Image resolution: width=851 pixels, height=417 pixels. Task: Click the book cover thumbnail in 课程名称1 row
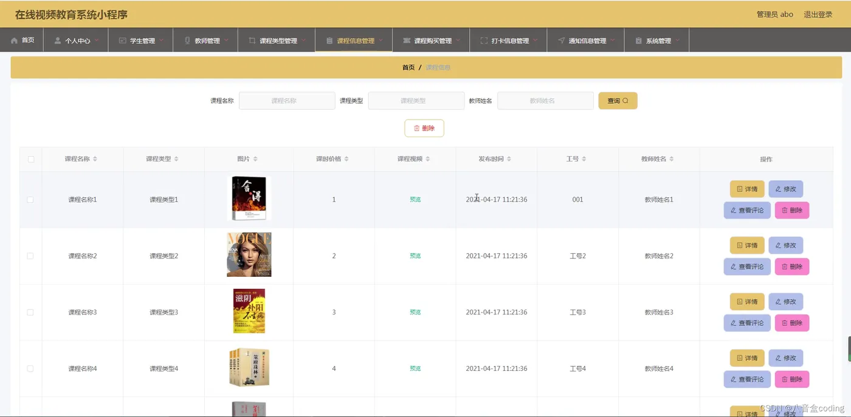pyautogui.click(x=249, y=198)
